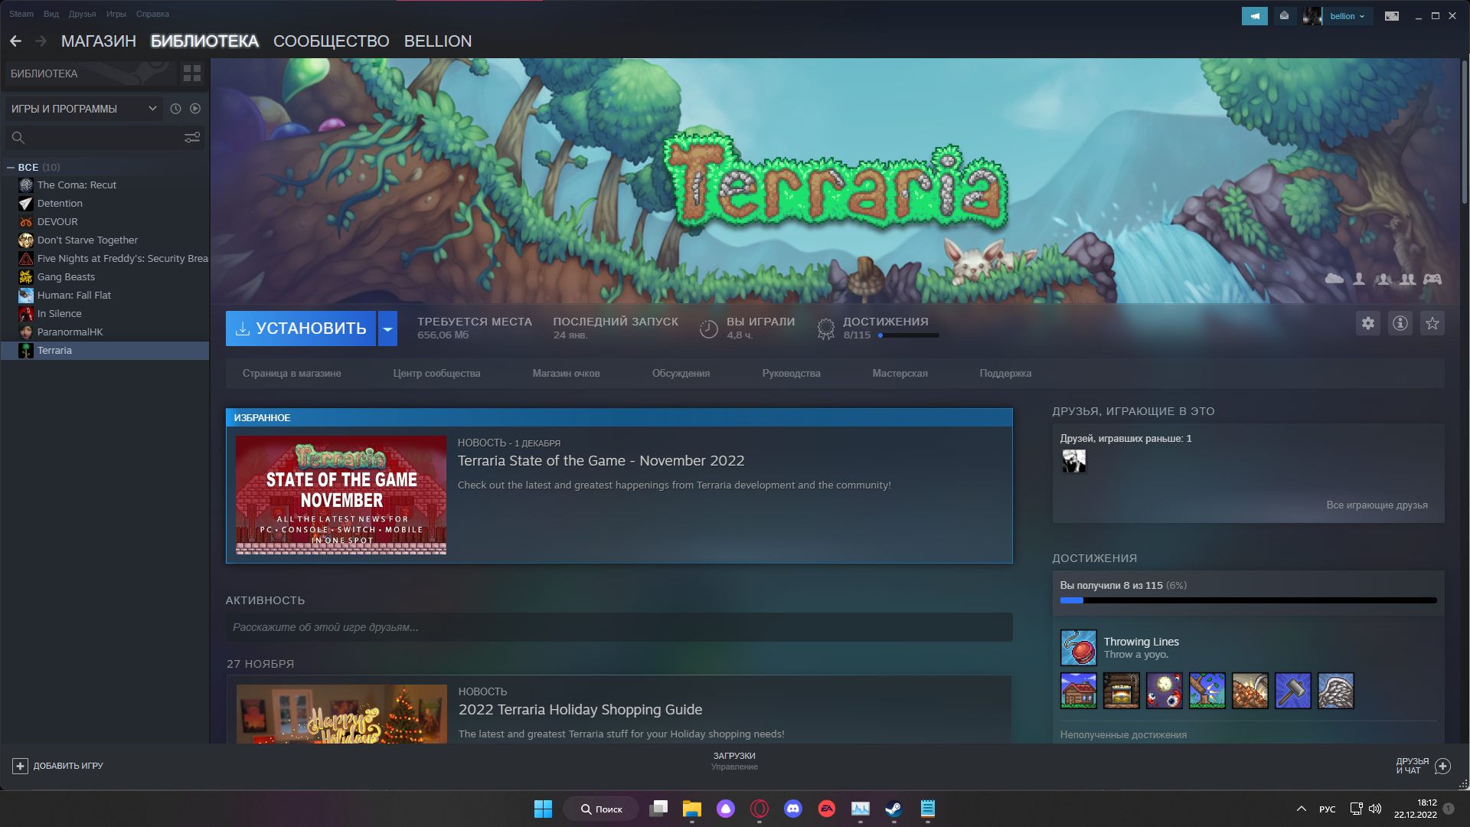Go to the СООБЩЕСТВО tab
The height and width of the screenshot is (827, 1470).
332,41
